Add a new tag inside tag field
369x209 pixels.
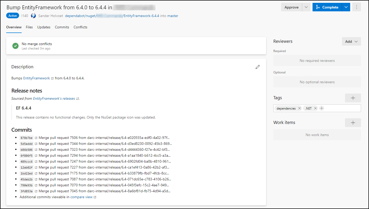(322, 108)
